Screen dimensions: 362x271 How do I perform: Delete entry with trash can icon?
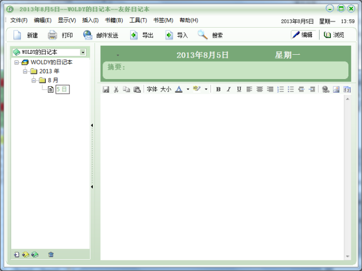coord(51,255)
